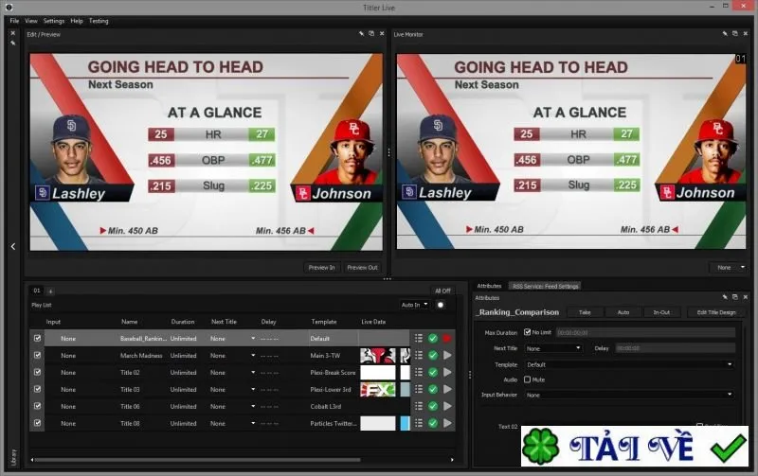Open the File menu
Screen dimensions: 758x476
coord(14,21)
